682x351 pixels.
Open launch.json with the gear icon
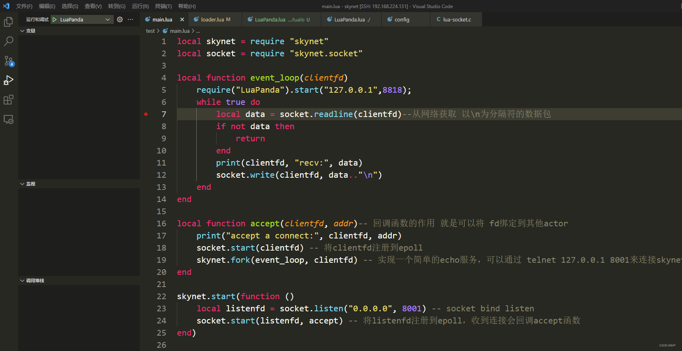[120, 19]
